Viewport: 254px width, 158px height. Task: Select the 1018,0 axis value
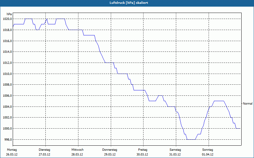[7, 30]
